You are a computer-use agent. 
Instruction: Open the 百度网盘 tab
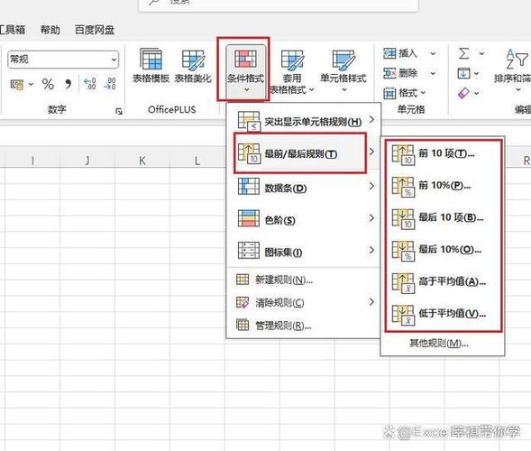(95, 30)
